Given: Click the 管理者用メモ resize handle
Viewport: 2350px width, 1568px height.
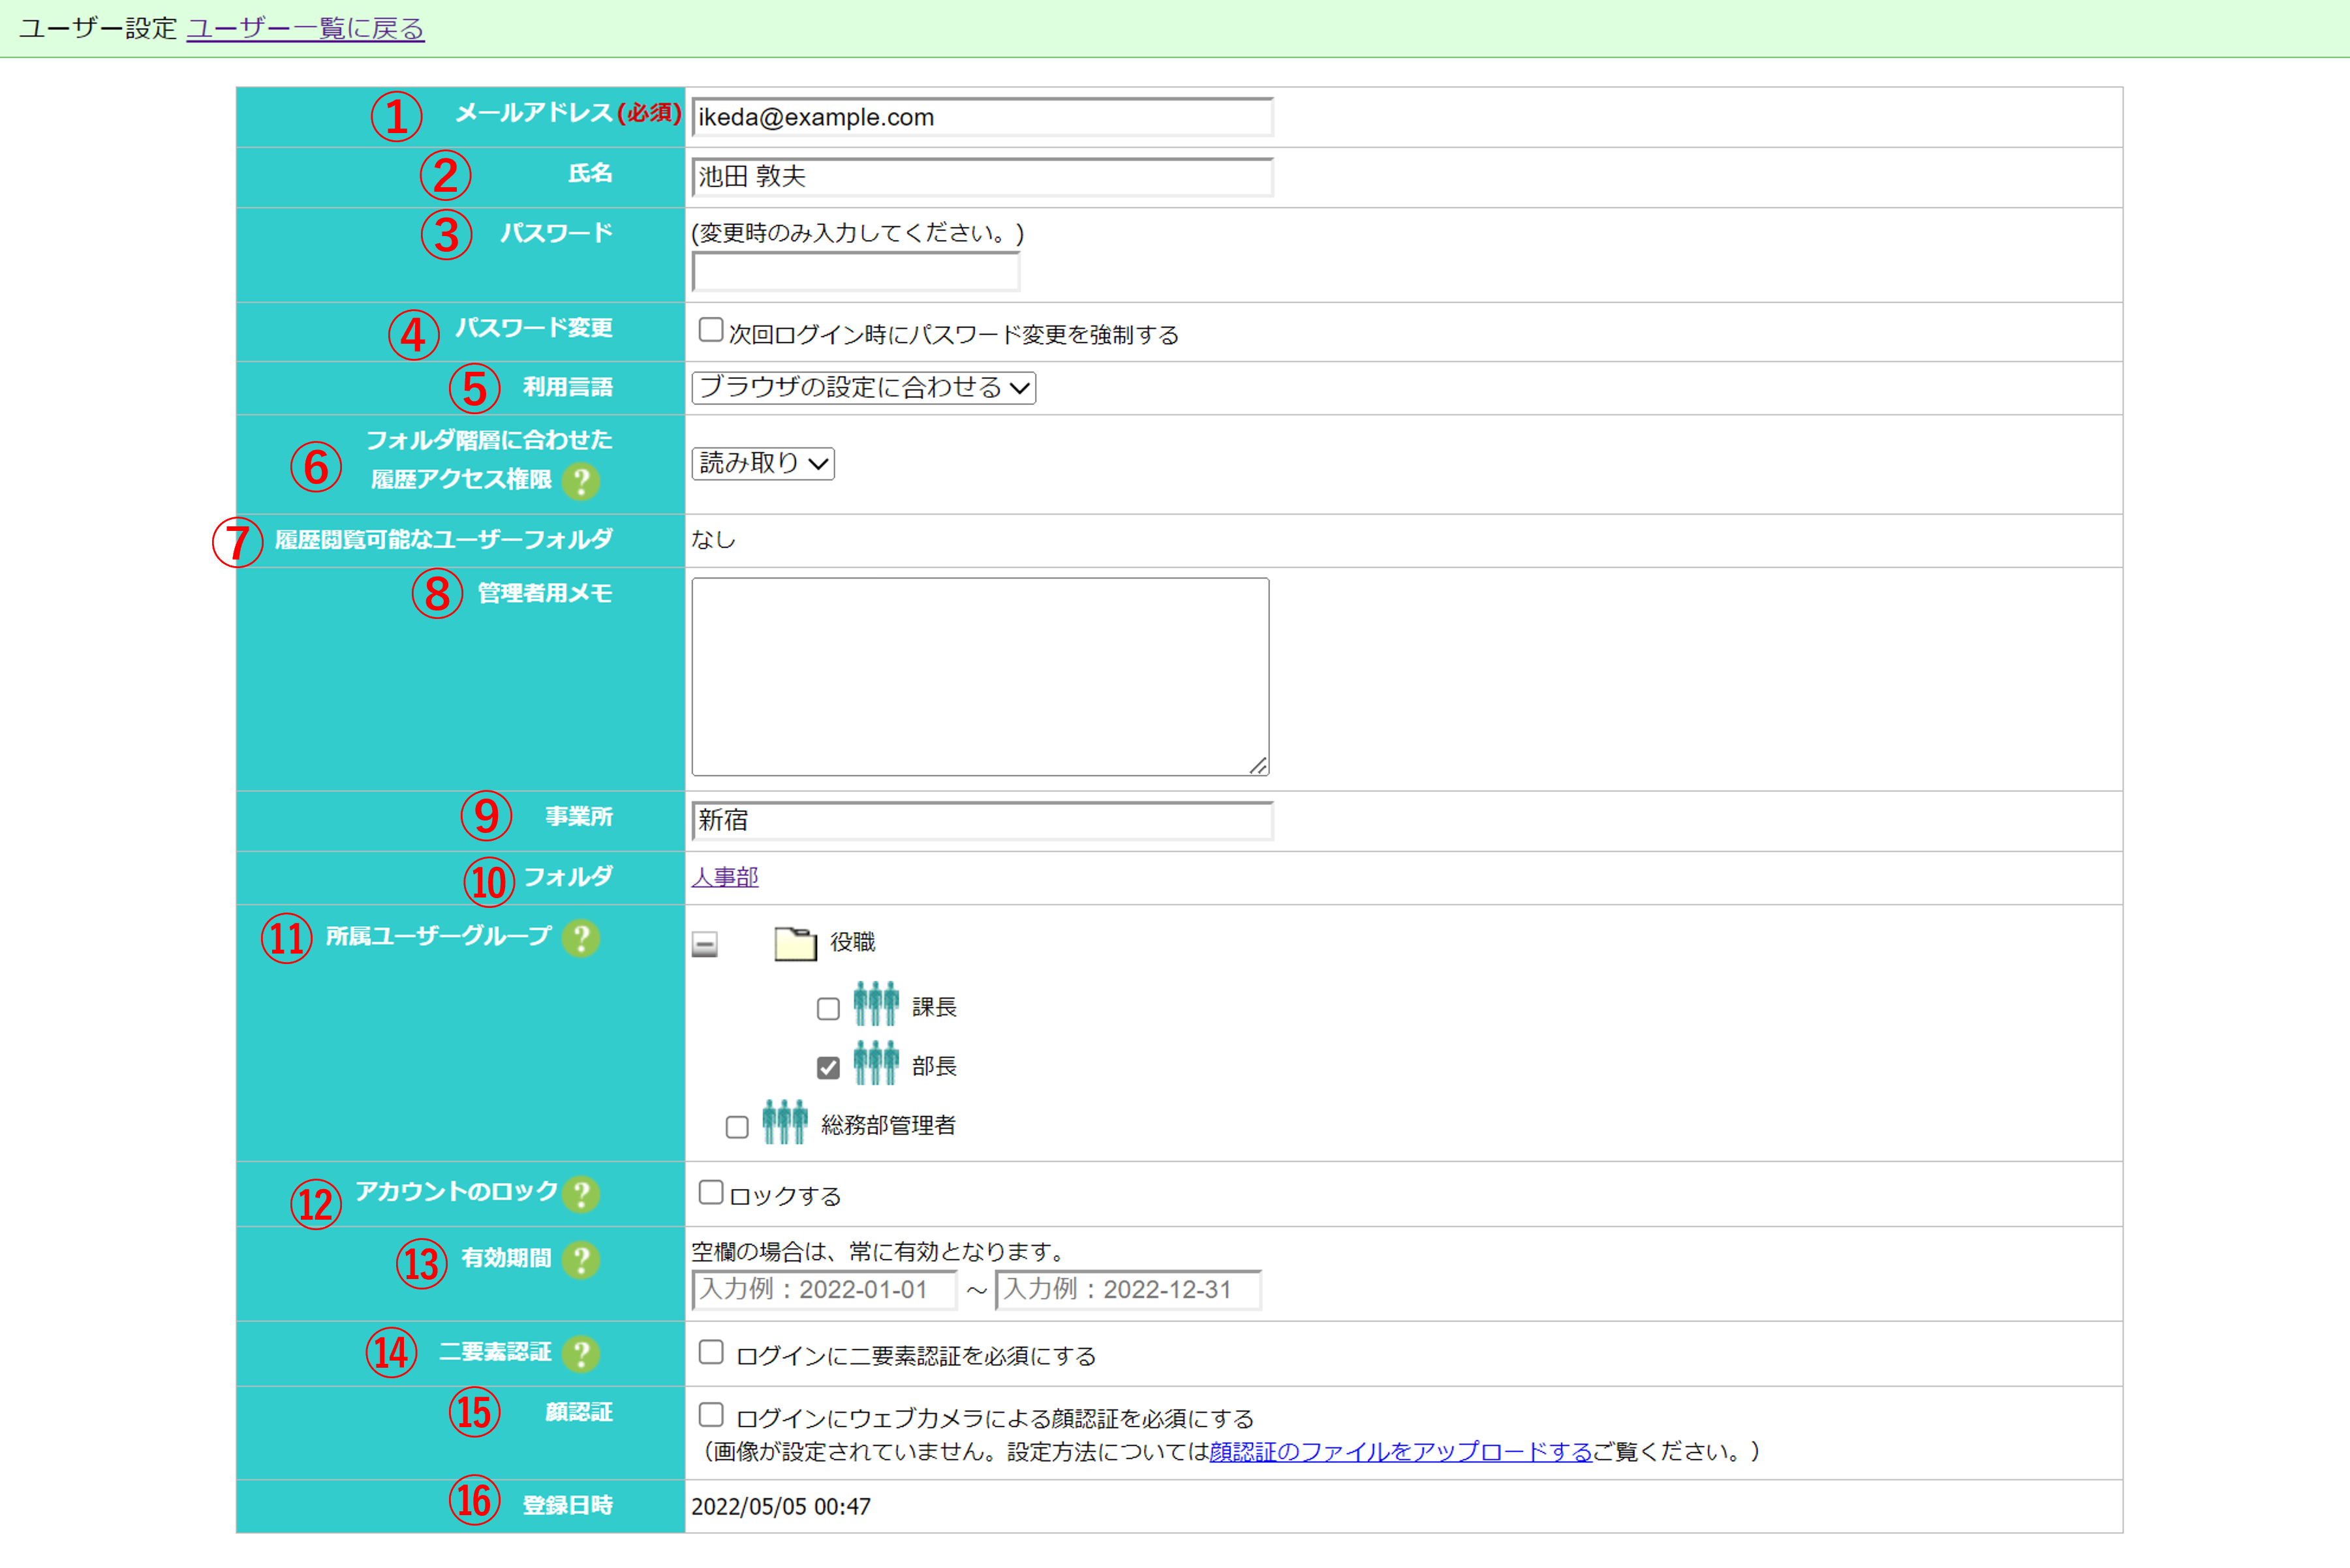Looking at the screenshot, I should point(1259,765).
